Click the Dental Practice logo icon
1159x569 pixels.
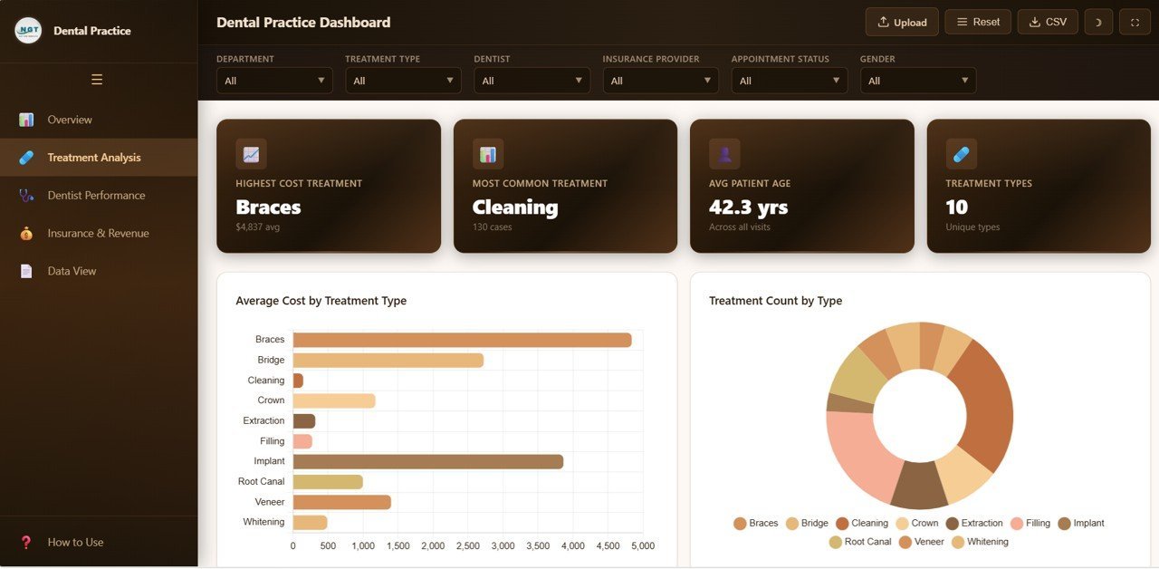(x=27, y=30)
